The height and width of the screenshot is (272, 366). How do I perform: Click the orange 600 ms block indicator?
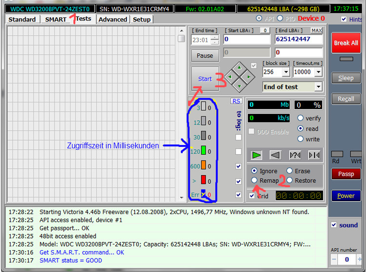pyautogui.click(x=204, y=165)
